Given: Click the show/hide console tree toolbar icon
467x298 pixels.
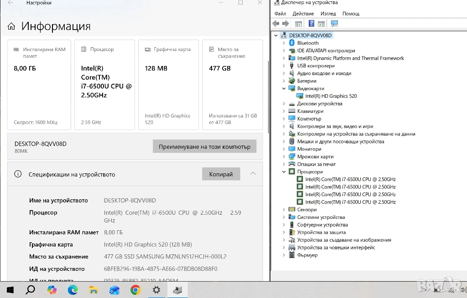Looking at the screenshot, I should [x=299, y=24].
